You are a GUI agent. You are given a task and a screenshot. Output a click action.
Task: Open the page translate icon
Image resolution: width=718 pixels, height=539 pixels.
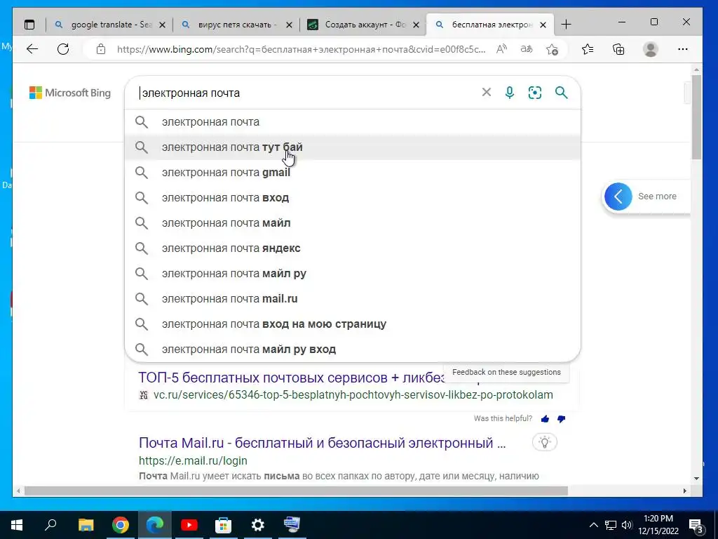coord(527,49)
